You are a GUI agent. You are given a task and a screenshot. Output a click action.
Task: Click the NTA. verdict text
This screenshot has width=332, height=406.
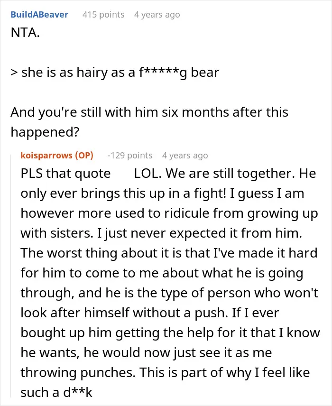pyautogui.click(x=25, y=33)
